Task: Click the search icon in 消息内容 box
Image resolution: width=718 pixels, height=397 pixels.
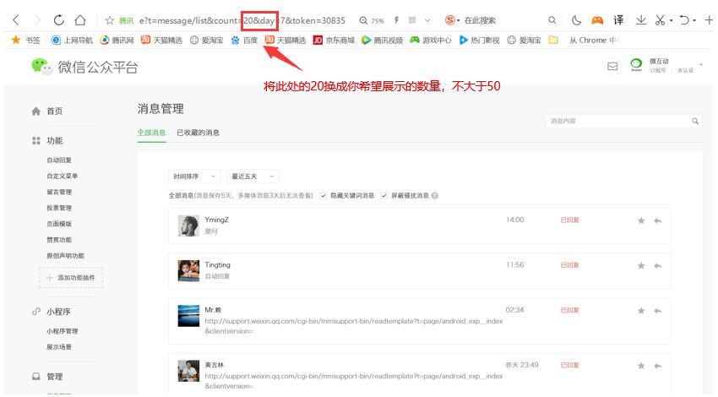Action: [695, 122]
